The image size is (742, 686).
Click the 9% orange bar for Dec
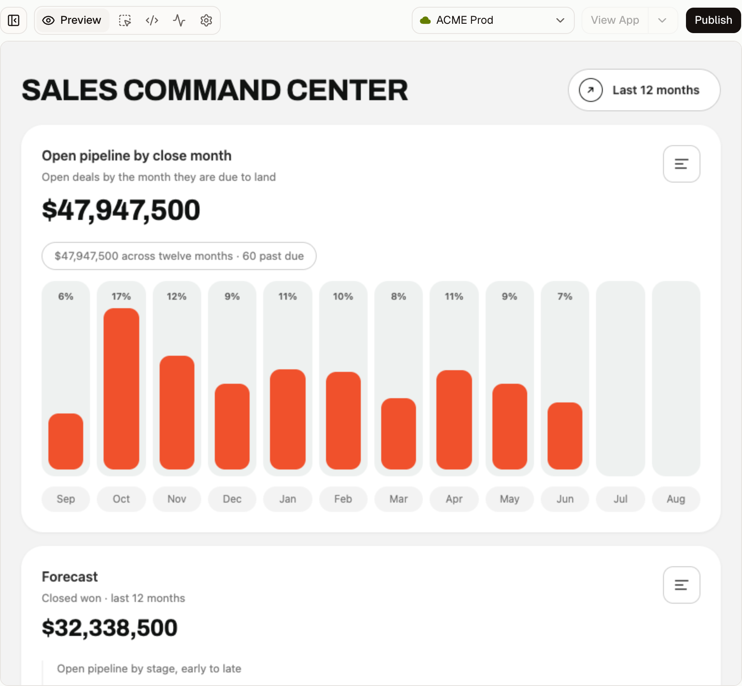[232, 426]
